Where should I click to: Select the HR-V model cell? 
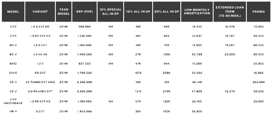click(13, 111)
